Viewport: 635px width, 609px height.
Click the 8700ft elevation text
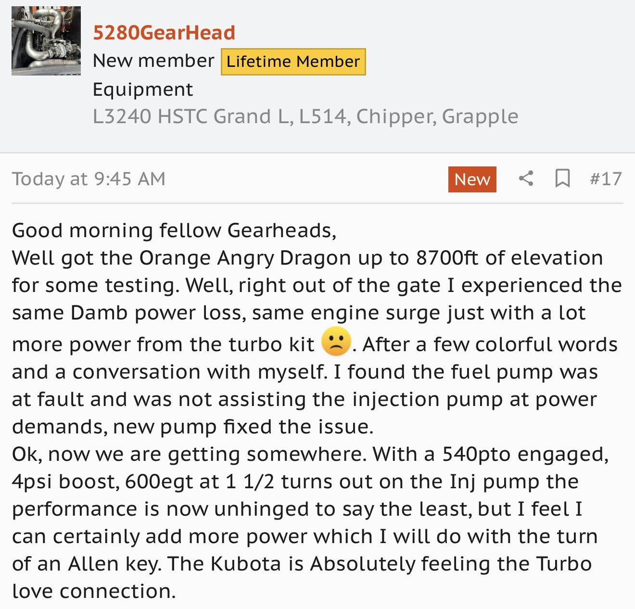[448, 258]
